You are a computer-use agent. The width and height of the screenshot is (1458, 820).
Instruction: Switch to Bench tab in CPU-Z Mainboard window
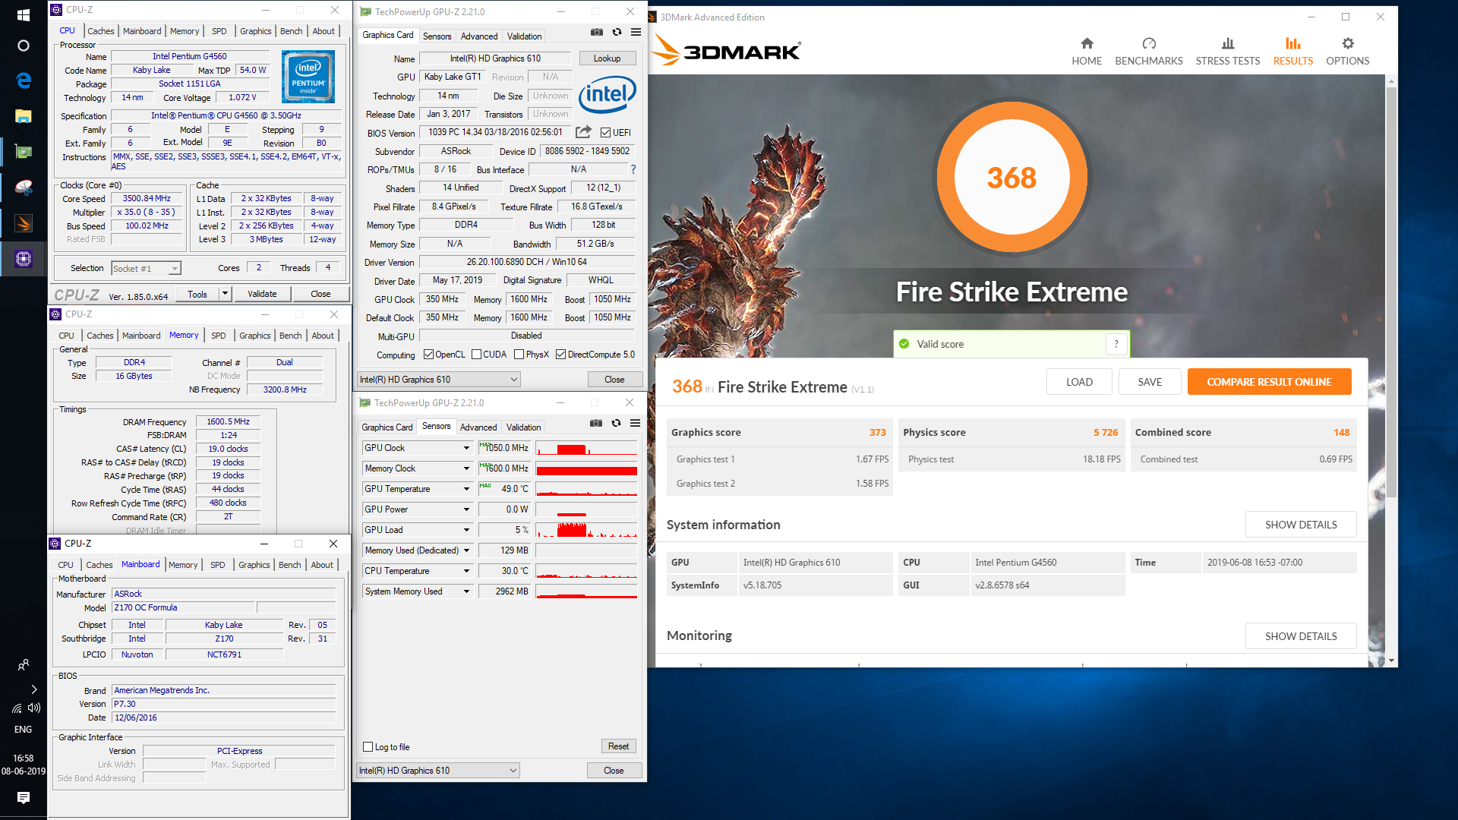[289, 565]
